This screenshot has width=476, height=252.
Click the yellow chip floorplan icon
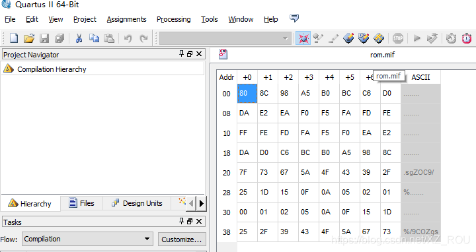pyautogui.click(x=379, y=38)
